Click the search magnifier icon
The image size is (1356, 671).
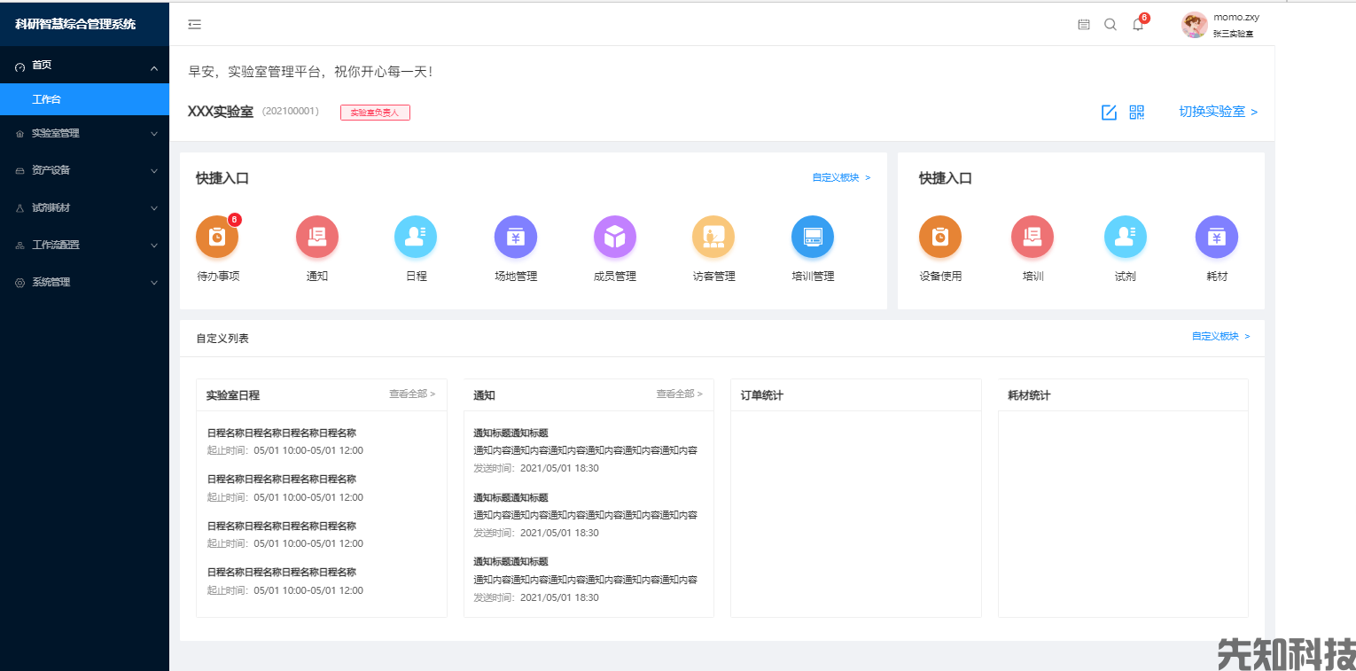pyautogui.click(x=1111, y=25)
